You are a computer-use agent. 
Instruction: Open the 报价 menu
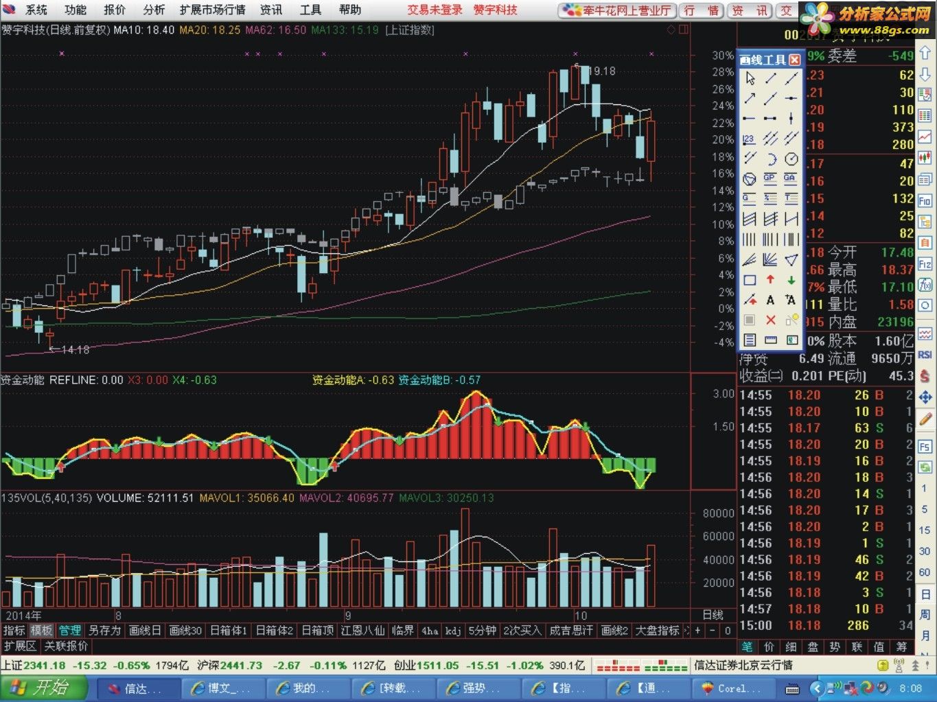click(115, 10)
